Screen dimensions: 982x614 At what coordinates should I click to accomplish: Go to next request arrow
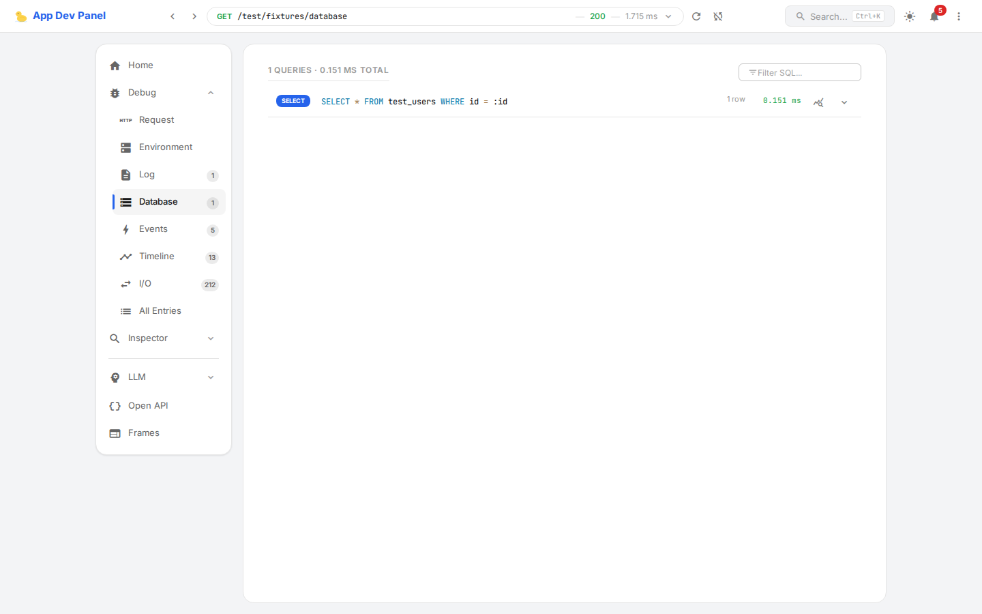point(194,16)
